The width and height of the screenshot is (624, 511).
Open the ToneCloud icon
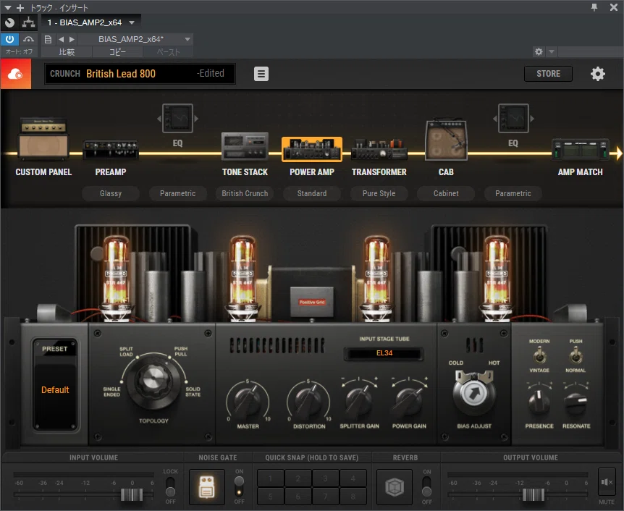tap(15, 74)
